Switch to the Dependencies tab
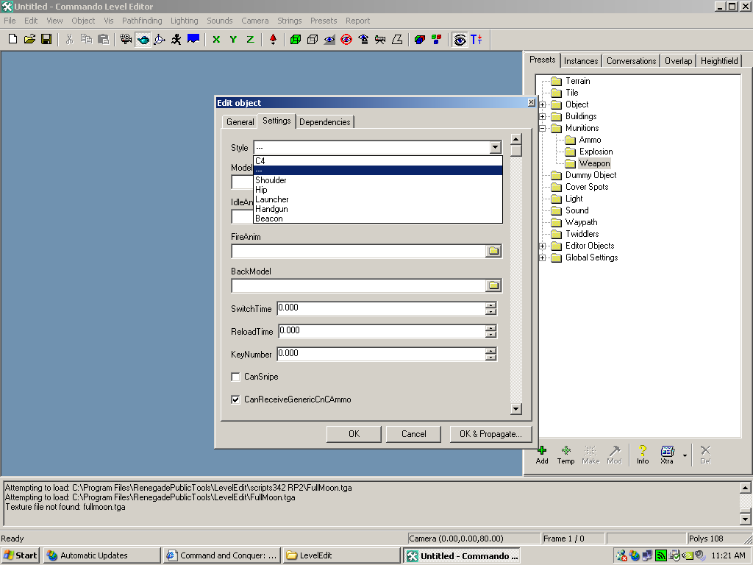The height and width of the screenshot is (565, 753). coord(324,122)
